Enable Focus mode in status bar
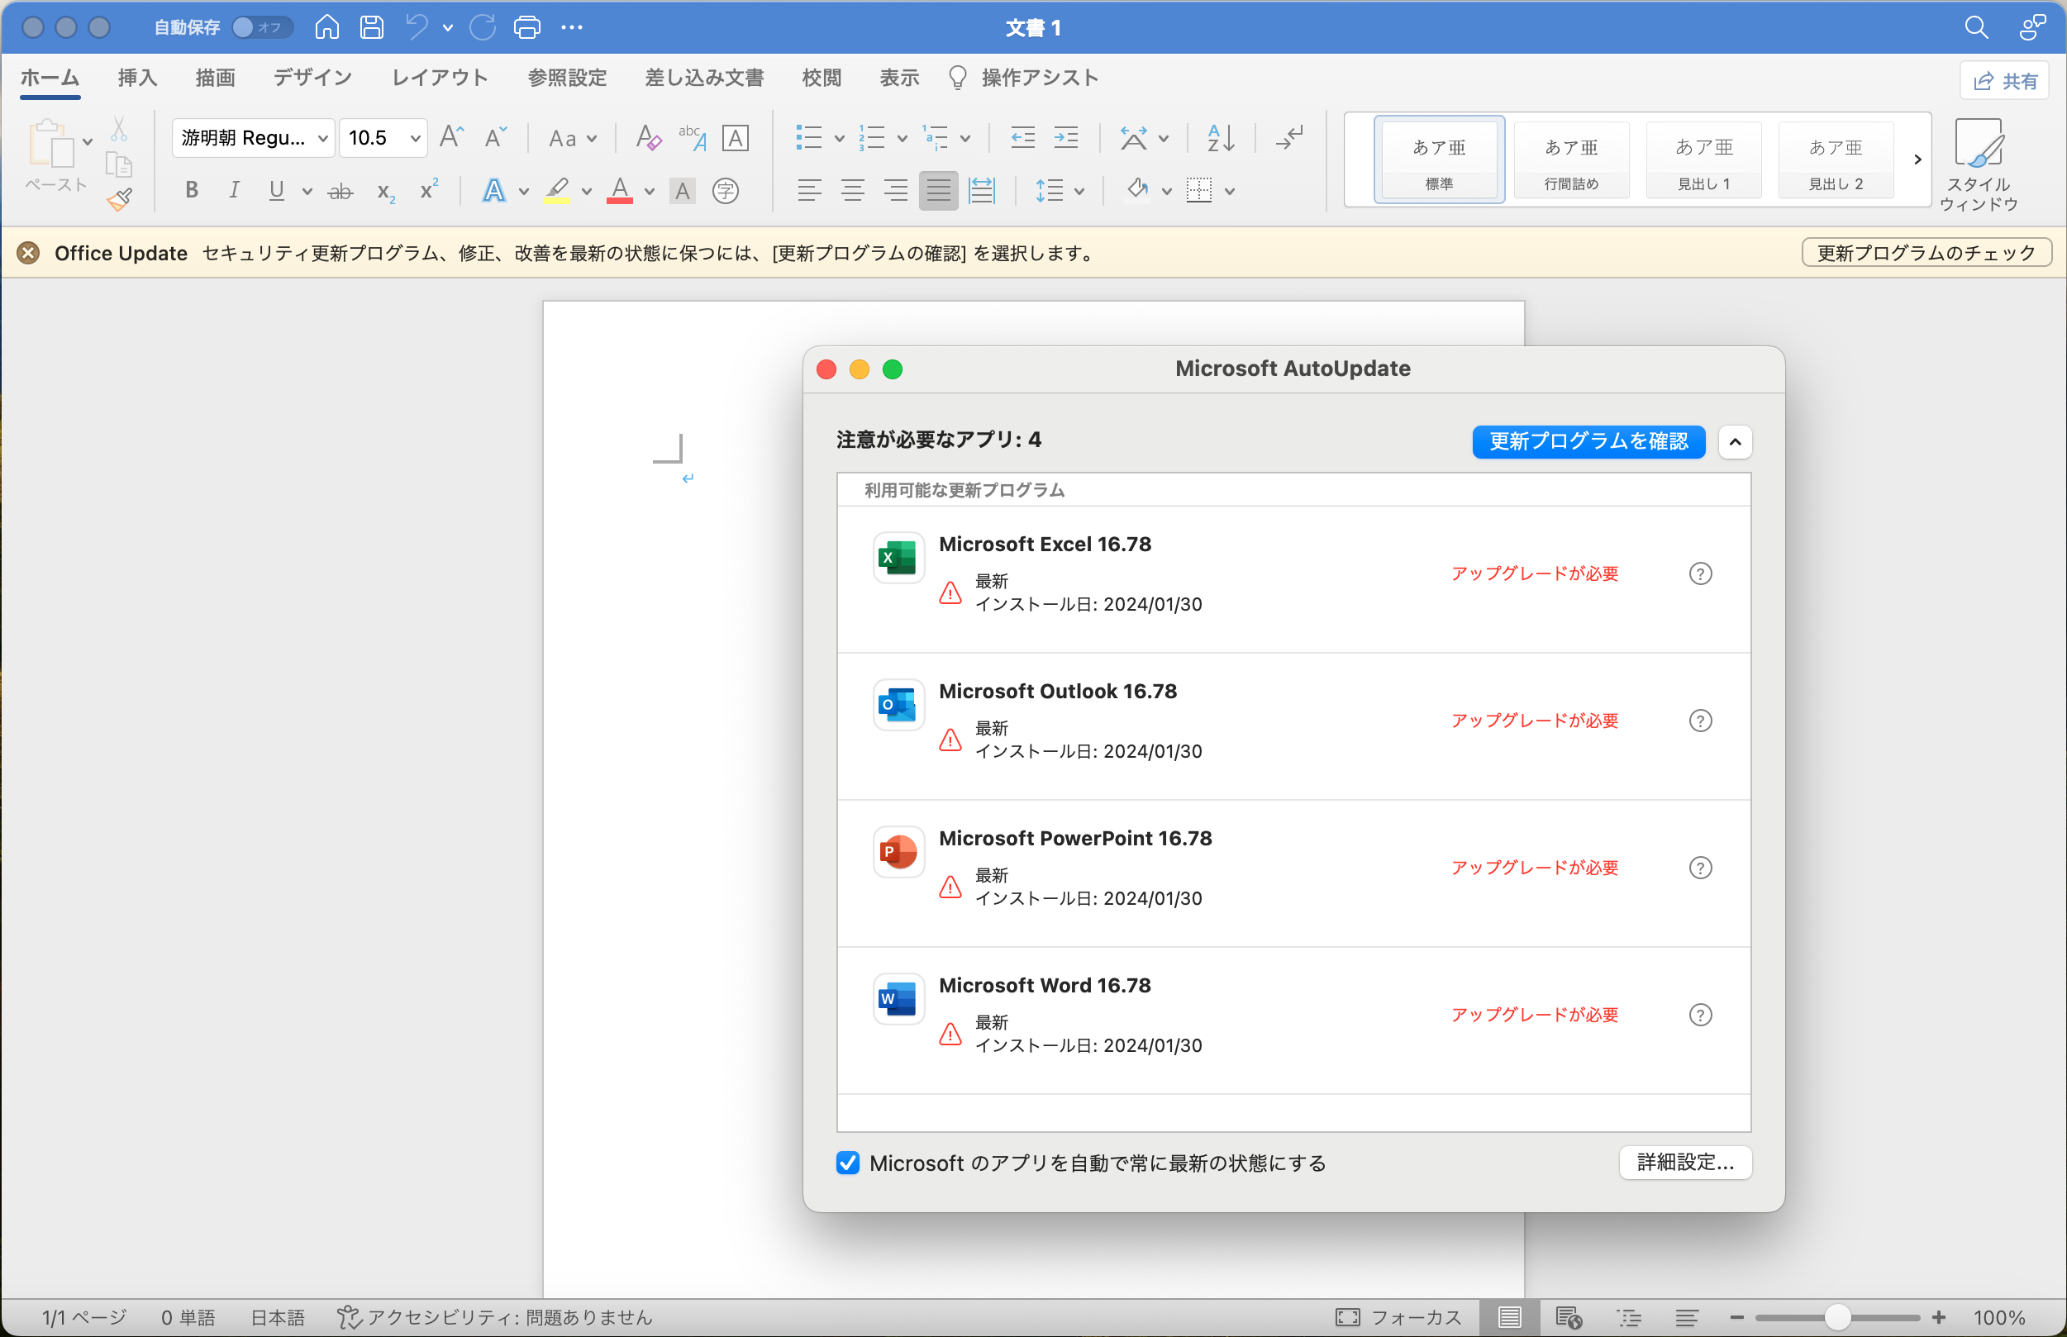Screen dimensions: 2067x1337 [1398, 1317]
